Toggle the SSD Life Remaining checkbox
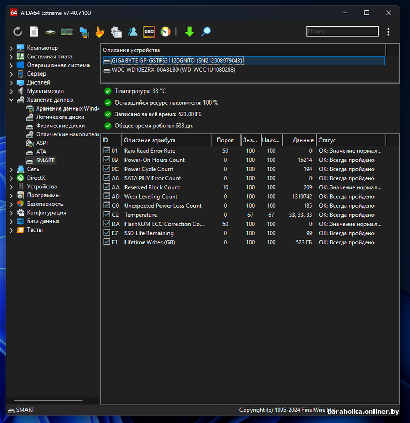 coord(106,233)
